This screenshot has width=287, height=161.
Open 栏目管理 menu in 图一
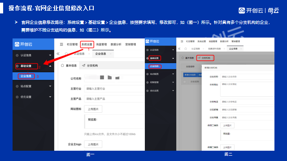click(72, 44)
